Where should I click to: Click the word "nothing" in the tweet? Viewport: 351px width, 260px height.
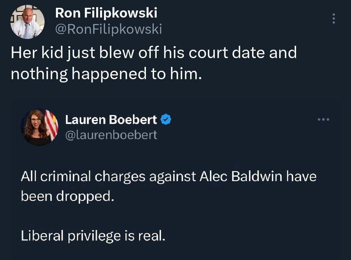39,74
